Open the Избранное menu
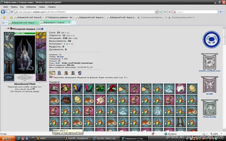This screenshot has width=226, height=141. [x=31, y=7]
